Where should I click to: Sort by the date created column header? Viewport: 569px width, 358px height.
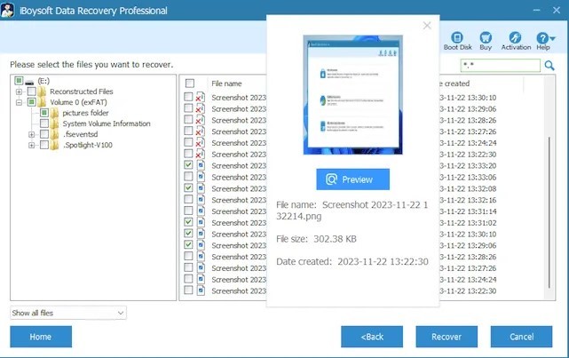click(x=454, y=84)
